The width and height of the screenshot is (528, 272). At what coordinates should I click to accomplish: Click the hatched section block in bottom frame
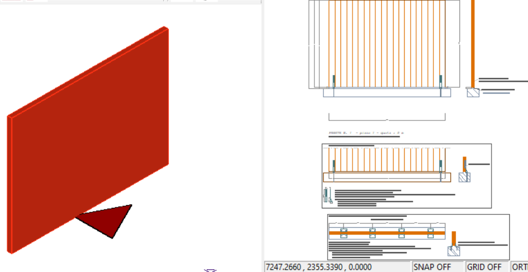coord(454,252)
